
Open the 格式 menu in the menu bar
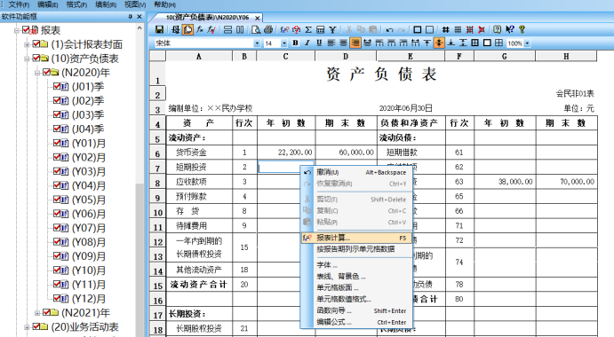pos(76,4)
